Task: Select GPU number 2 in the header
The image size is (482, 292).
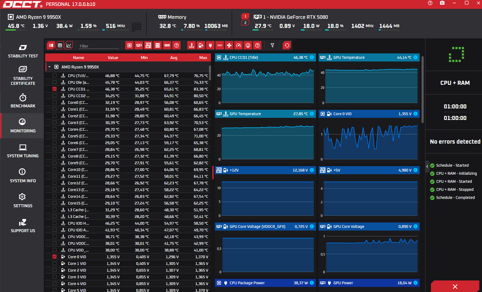Action: click(245, 23)
